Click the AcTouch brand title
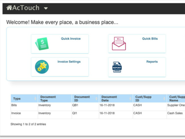Viewport: 185px width, 139px height. pos(27,8)
